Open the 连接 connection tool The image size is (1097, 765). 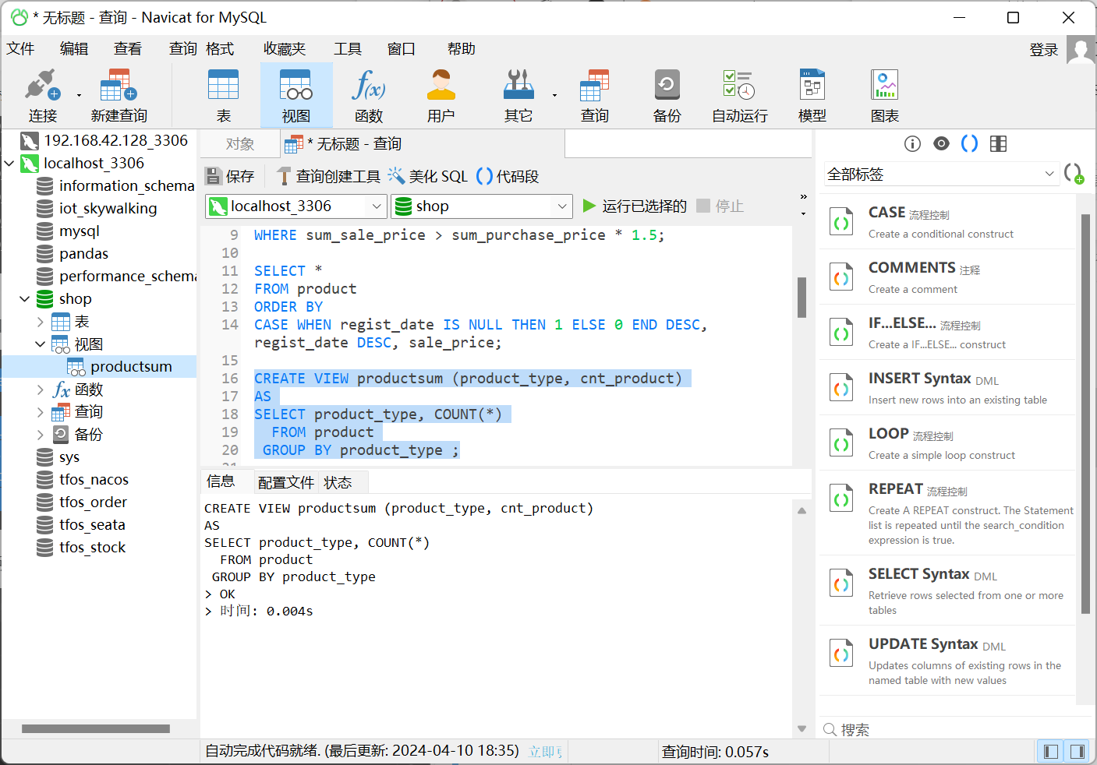(43, 95)
